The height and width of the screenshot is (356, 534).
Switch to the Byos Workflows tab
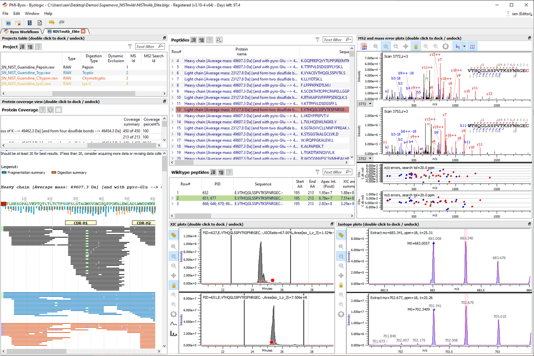point(21,31)
